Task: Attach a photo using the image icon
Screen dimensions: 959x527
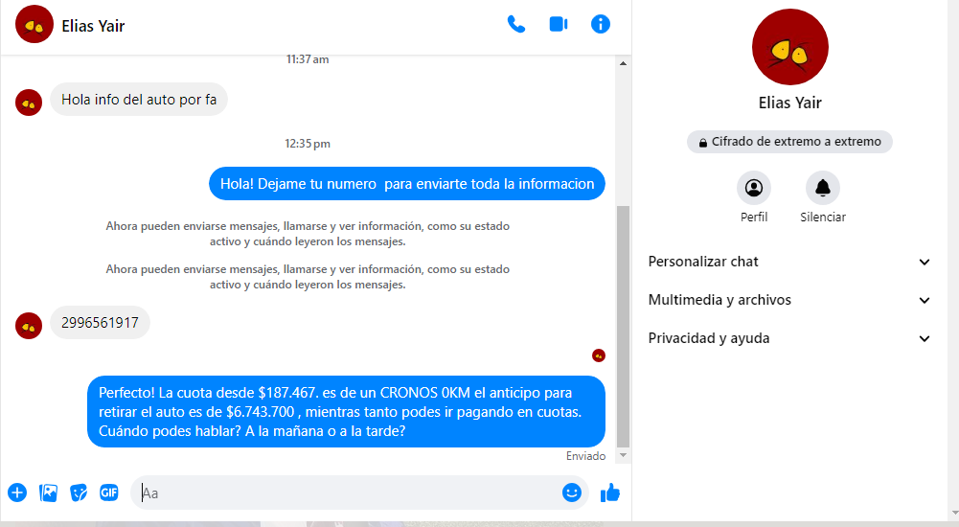Action: pos(48,493)
